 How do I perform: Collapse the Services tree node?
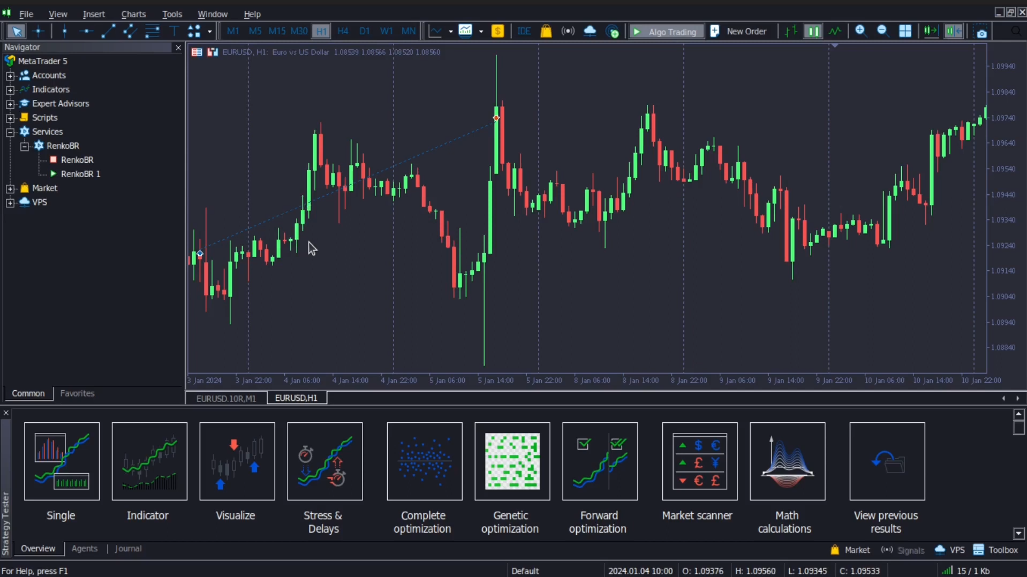10,132
